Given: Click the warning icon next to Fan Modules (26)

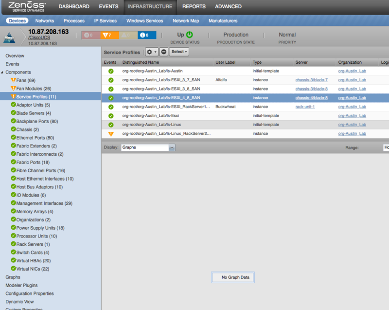Looking at the screenshot, I should click(14, 89).
